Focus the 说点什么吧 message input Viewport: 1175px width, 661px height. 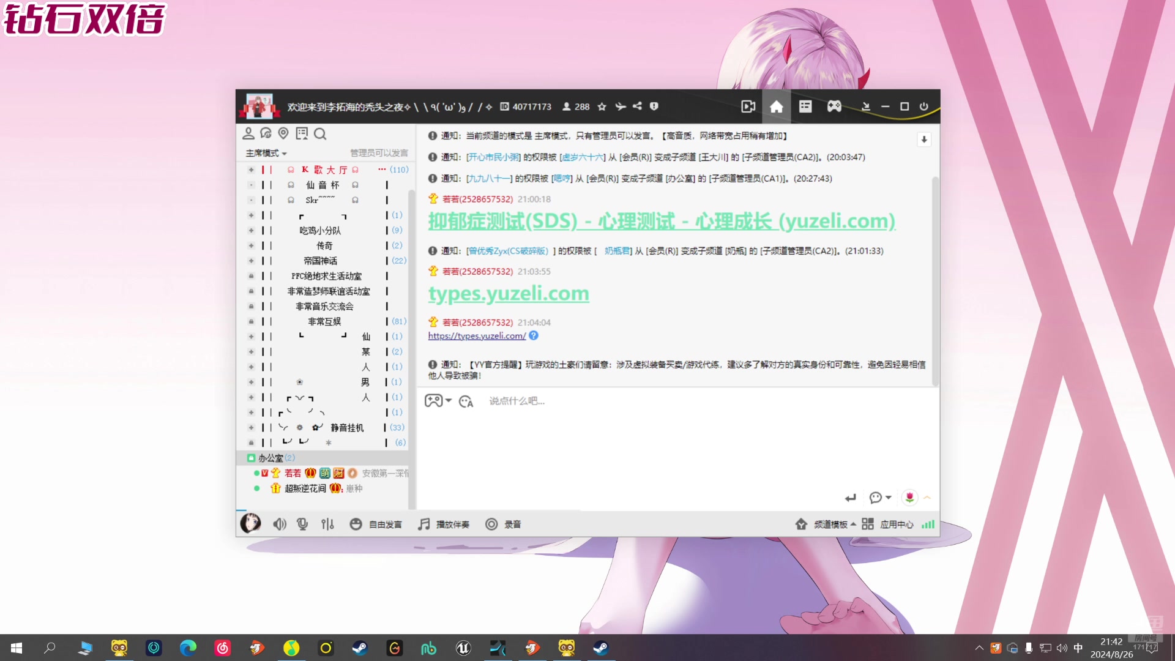point(678,401)
